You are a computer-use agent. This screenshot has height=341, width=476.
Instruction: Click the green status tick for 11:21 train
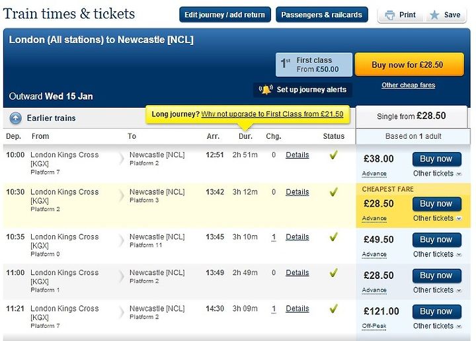333,309
